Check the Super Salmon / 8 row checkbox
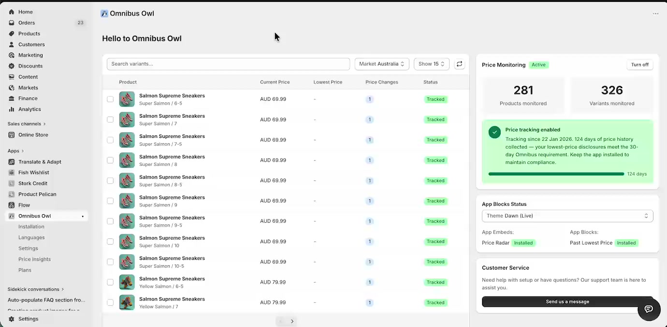This screenshot has height=327, width=667. pyautogui.click(x=110, y=160)
